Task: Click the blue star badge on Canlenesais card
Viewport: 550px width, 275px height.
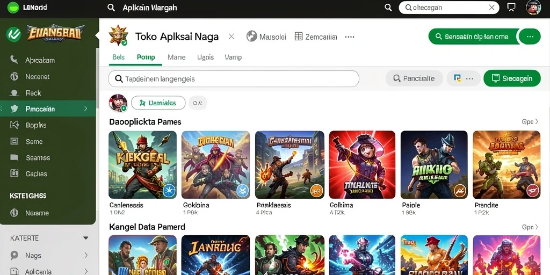Action: pos(169,191)
